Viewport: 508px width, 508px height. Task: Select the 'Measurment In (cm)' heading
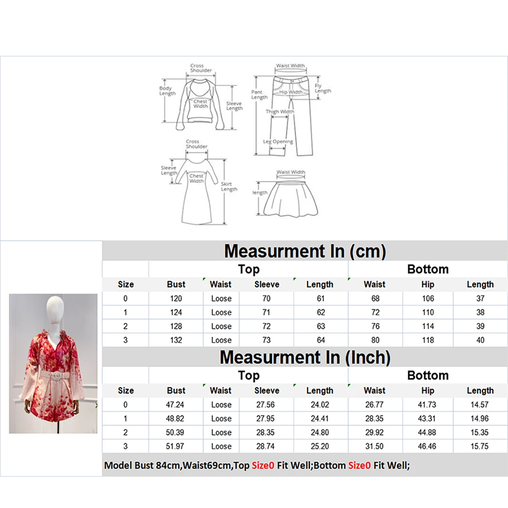point(305,252)
